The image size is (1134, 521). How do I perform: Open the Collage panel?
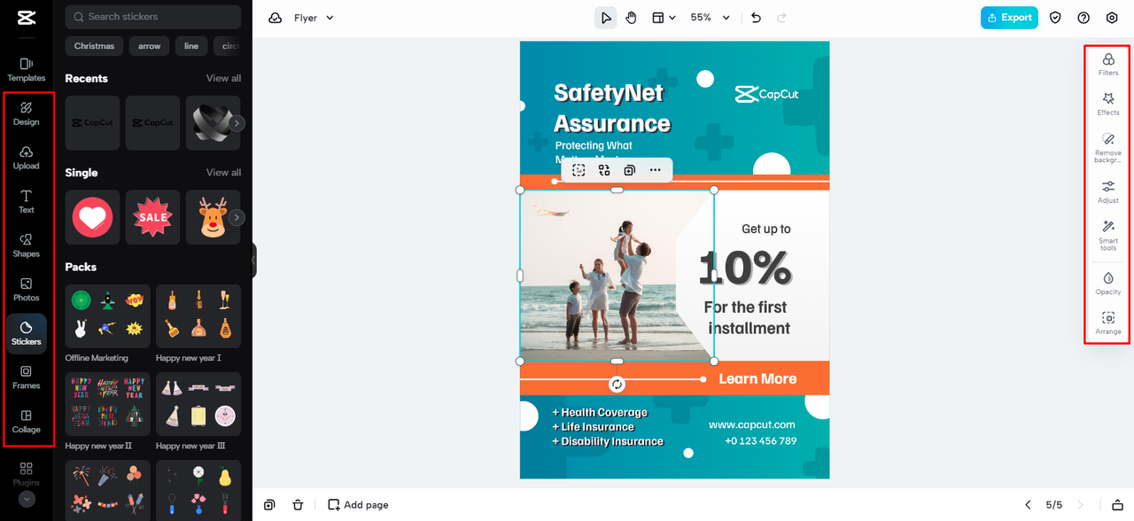pyautogui.click(x=27, y=421)
